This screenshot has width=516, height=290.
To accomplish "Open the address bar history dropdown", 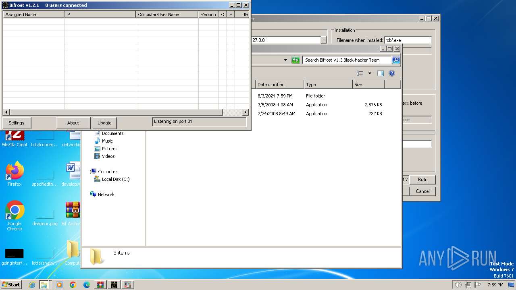I will coord(285,60).
